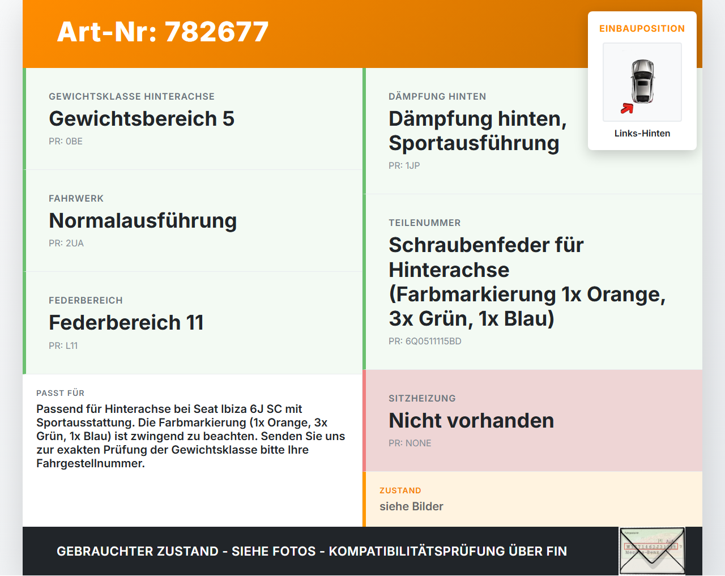Image resolution: width=725 pixels, height=576 pixels.
Task: Click the GEBRAUCHTER ZUSTAND footer banner text
Action: click(x=312, y=551)
